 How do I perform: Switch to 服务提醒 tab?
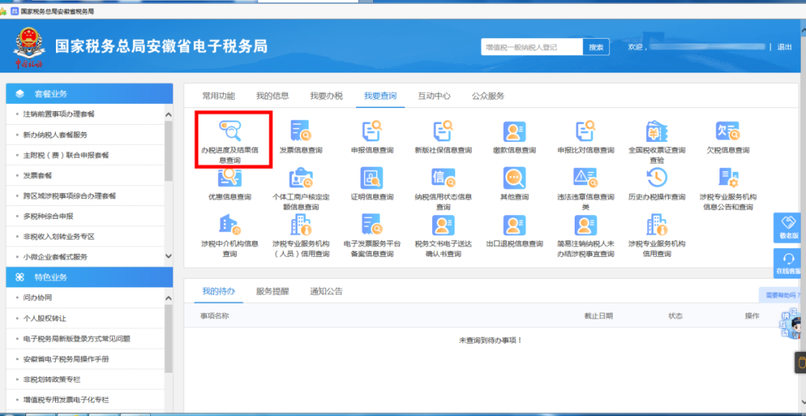(x=272, y=291)
